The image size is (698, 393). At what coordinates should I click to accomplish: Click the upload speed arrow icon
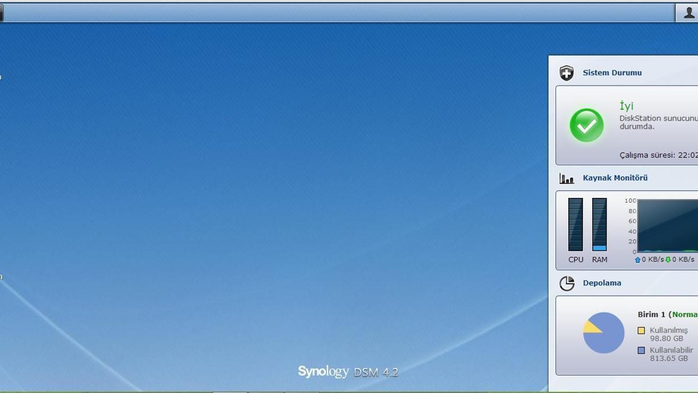[x=638, y=260]
